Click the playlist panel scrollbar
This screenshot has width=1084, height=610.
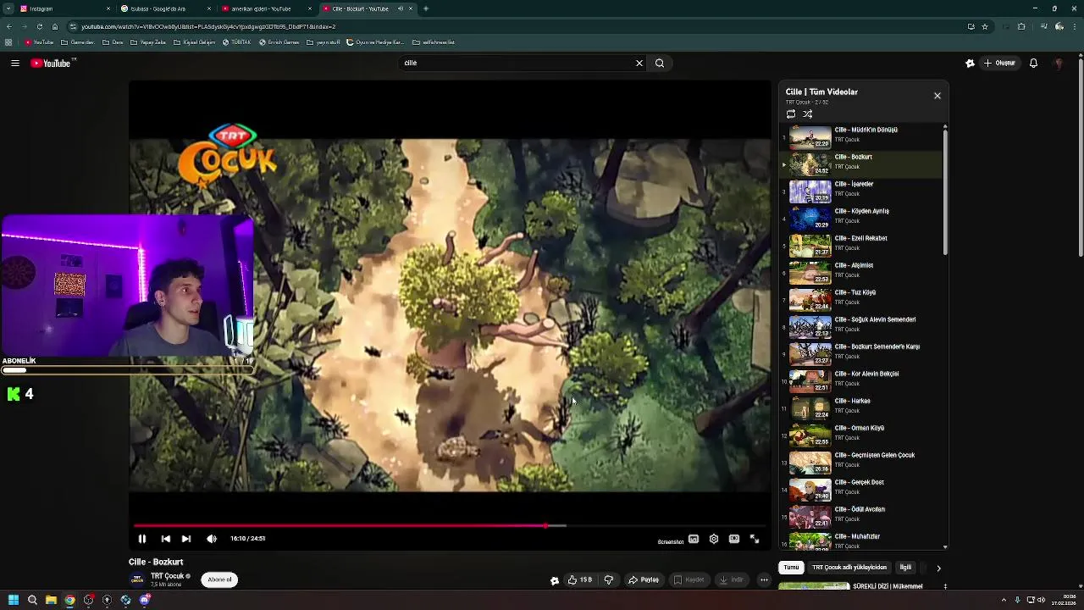point(945,193)
